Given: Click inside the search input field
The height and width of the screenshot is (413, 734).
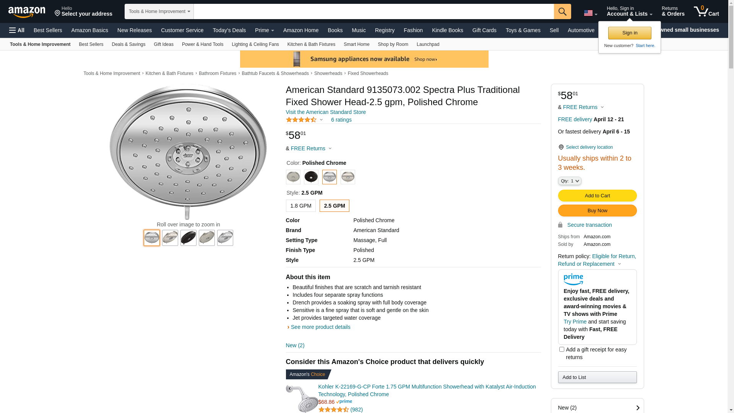Looking at the screenshot, I should click(x=373, y=11).
